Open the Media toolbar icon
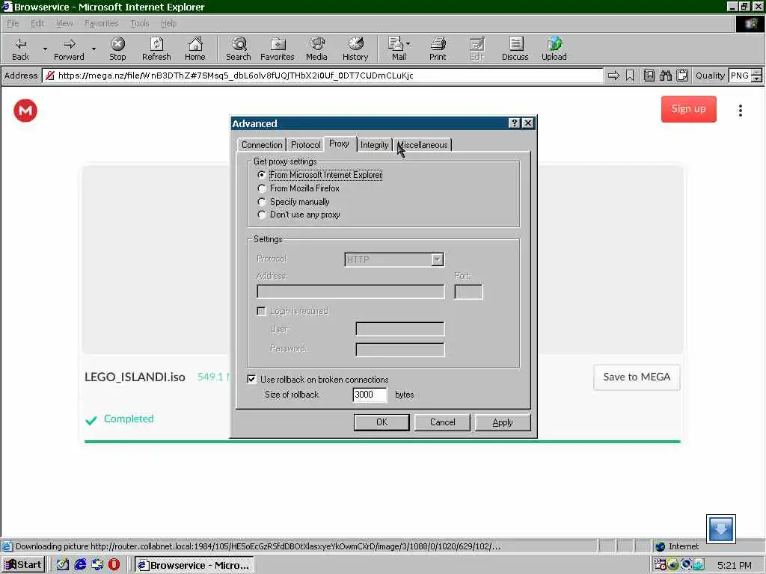The width and height of the screenshot is (766, 574). (316, 49)
